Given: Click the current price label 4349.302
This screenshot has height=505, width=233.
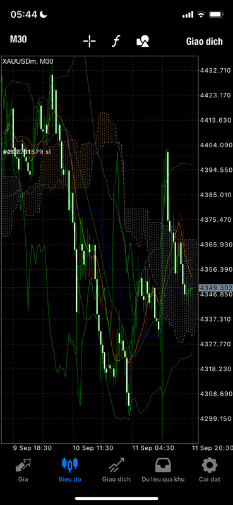Looking at the screenshot, I should 215,288.
